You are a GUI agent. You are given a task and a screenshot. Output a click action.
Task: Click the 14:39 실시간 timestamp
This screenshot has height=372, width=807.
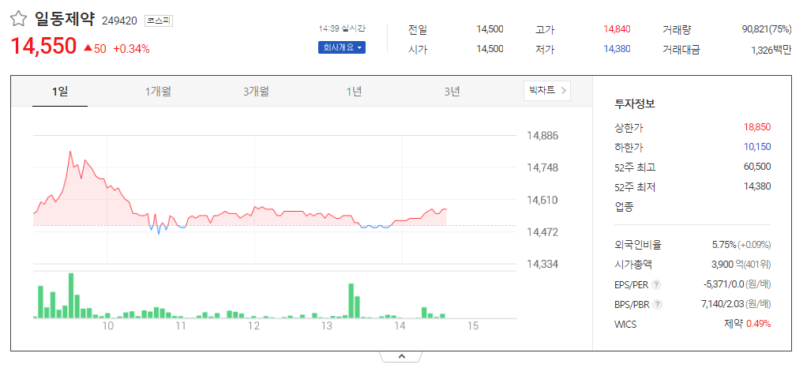[342, 28]
